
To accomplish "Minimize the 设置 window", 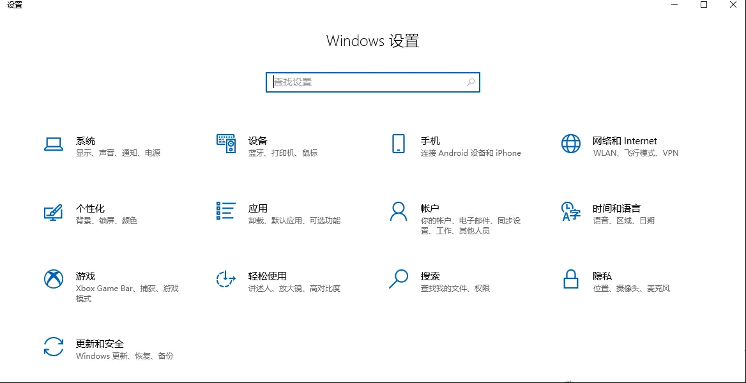I will tap(674, 4).
